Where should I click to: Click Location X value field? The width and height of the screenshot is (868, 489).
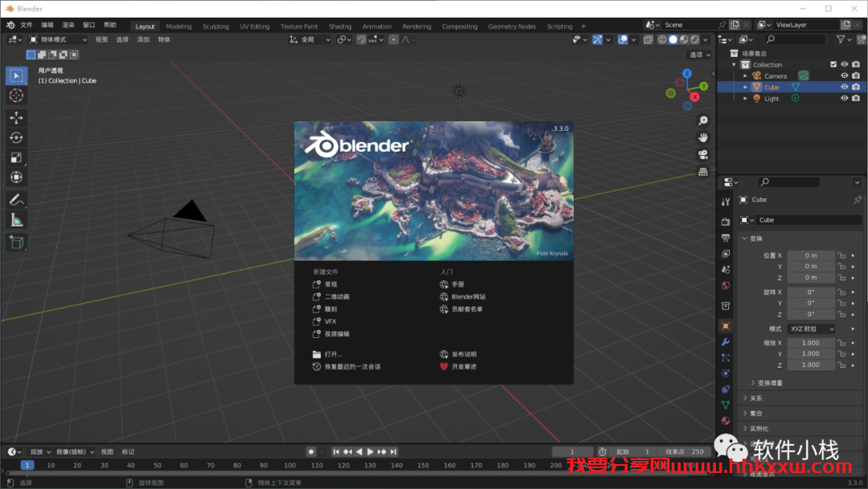811,255
